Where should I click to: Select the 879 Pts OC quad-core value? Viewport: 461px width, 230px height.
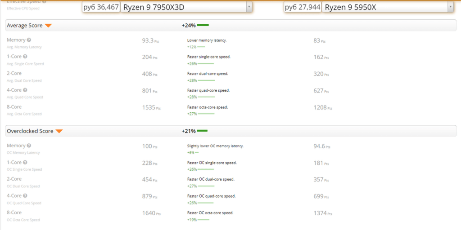tap(149, 196)
